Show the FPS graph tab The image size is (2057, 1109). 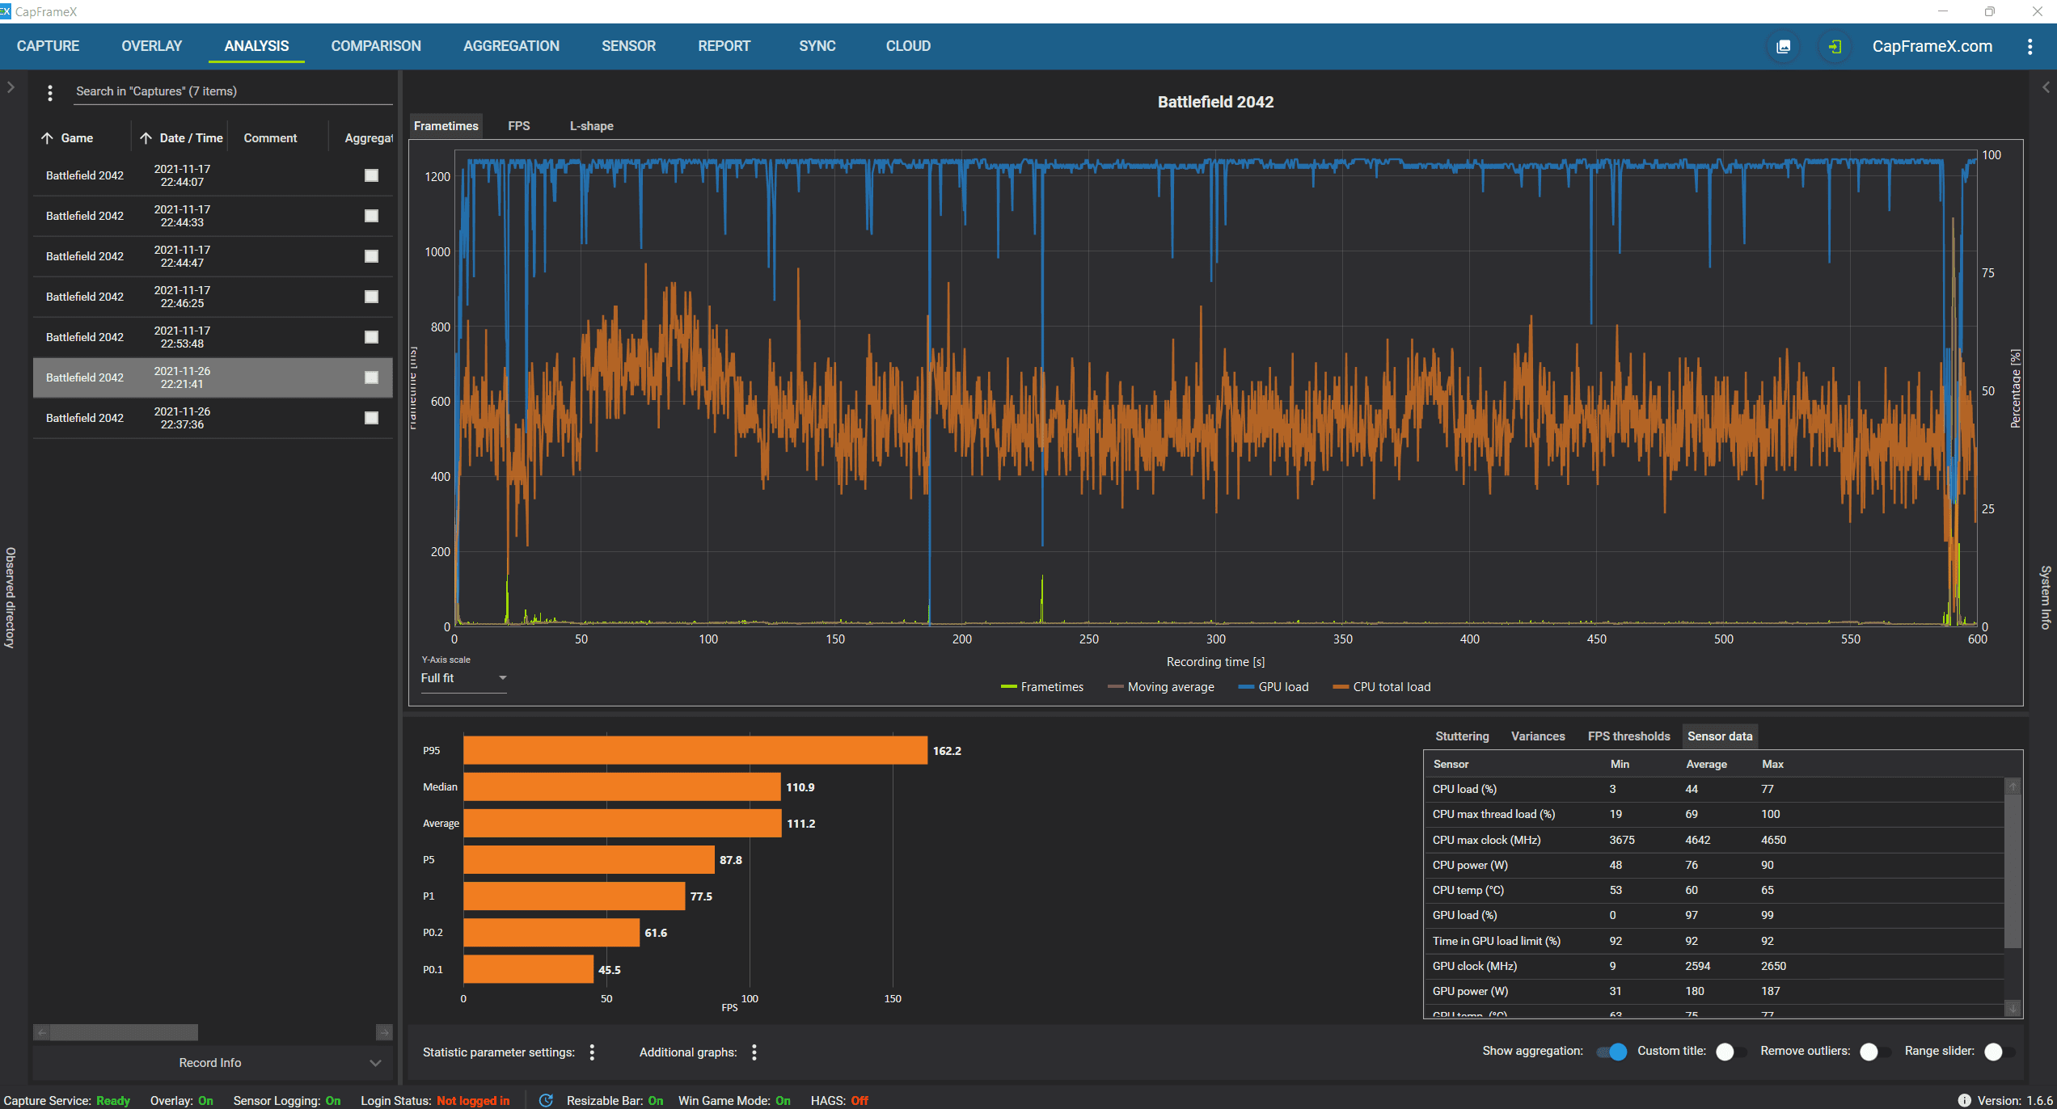519,126
